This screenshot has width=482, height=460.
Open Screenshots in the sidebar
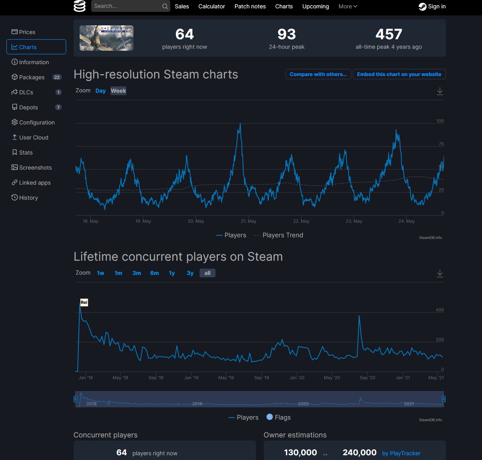tap(35, 168)
